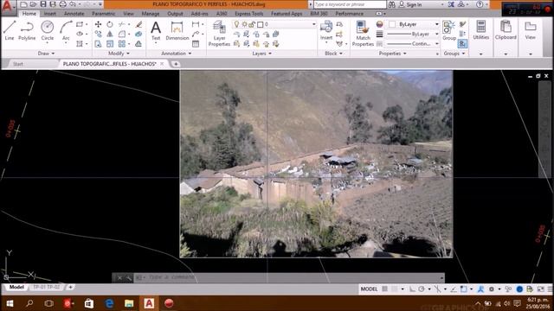Switch to the Parametric tab
This screenshot has width=554, height=311.
tap(104, 14)
